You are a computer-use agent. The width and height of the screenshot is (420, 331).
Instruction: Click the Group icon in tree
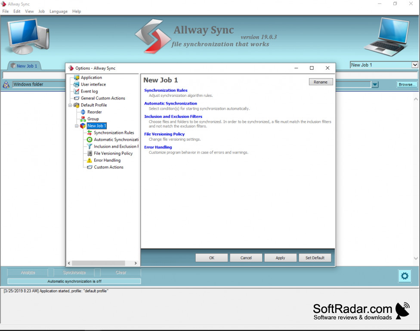83,119
